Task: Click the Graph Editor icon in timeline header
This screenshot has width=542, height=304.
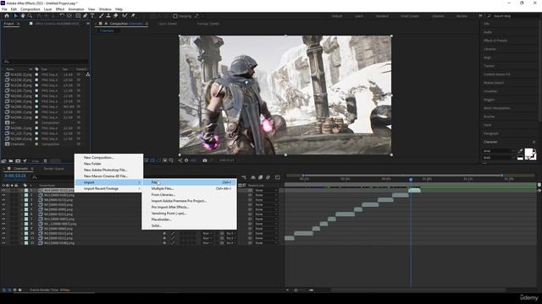Action: tap(278, 177)
